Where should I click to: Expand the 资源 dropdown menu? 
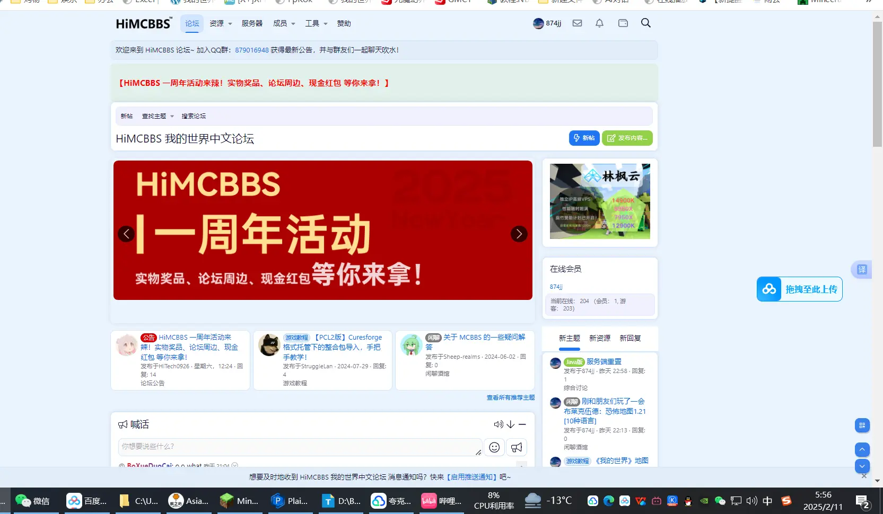220,23
